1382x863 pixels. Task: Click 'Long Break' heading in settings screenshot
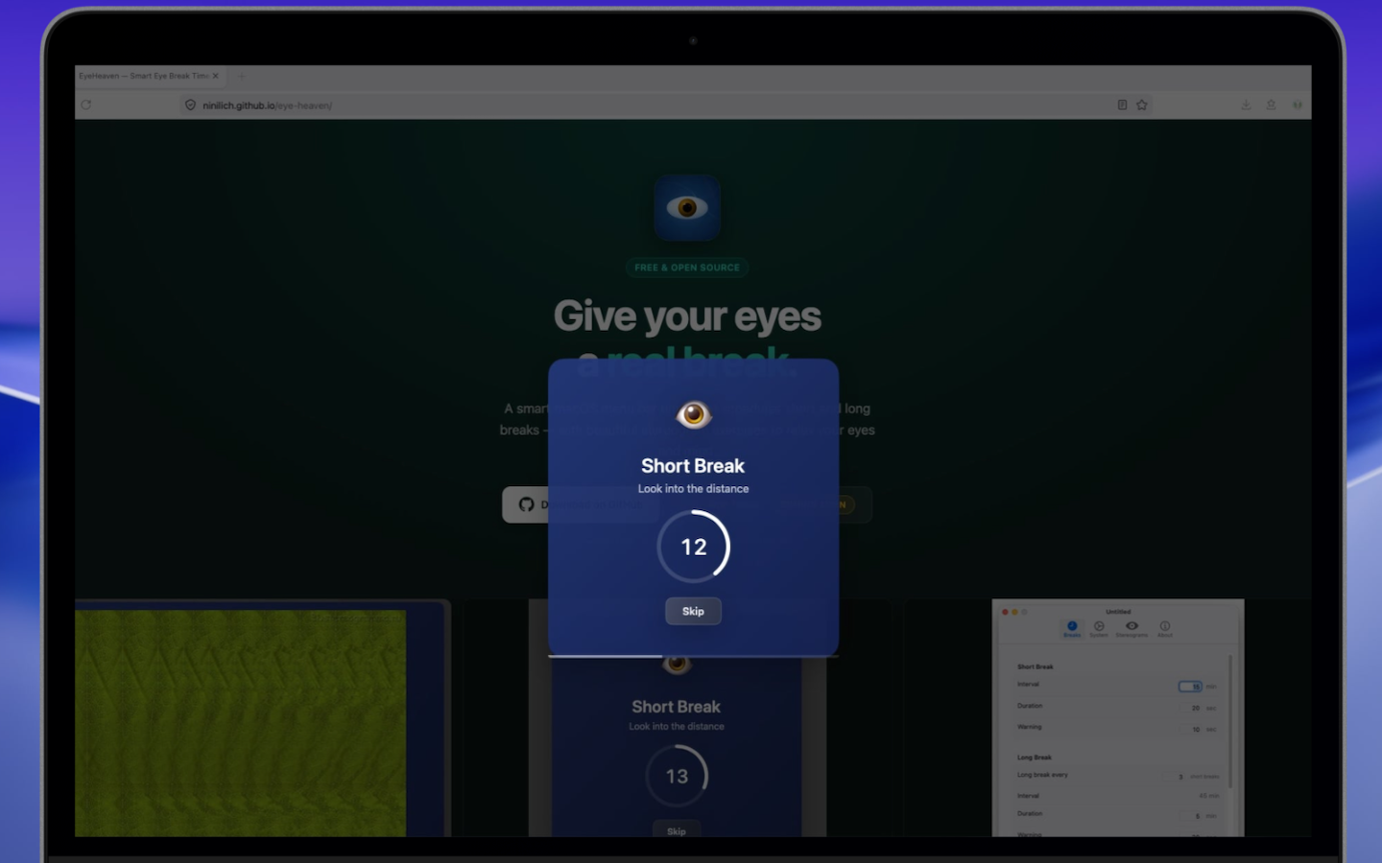tap(1035, 758)
